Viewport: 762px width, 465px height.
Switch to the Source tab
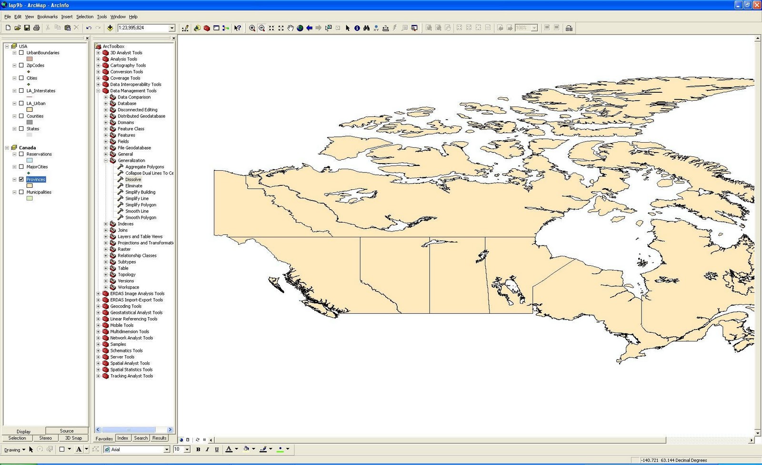(x=67, y=430)
